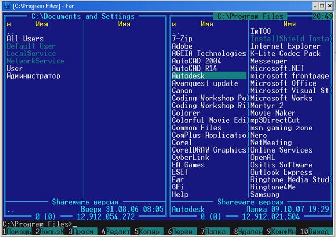
Task: Select Internet Explorer folder entry
Action: coord(285,46)
